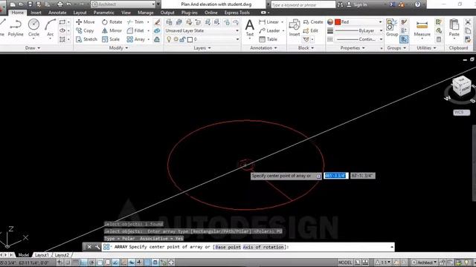Click Edit block
The image size is (476, 267).
(311, 30)
